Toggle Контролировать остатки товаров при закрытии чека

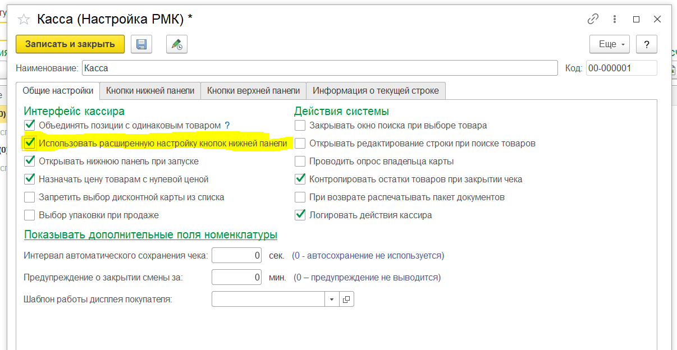tap(300, 179)
